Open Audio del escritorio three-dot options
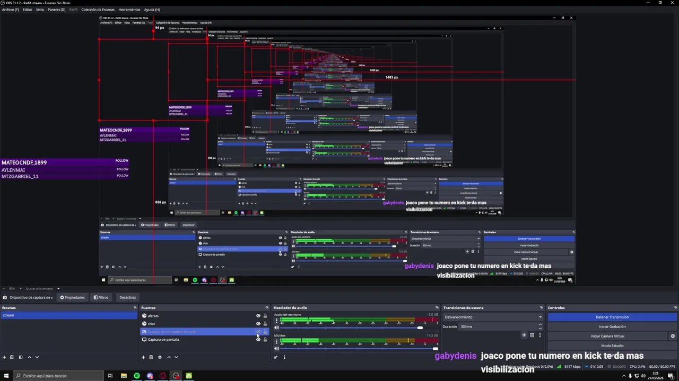Image resolution: width=679 pixels, height=381 pixels. [x=276, y=321]
